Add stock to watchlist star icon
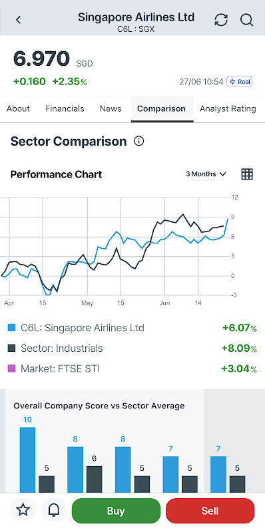The width and height of the screenshot is (265, 532). (23, 509)
